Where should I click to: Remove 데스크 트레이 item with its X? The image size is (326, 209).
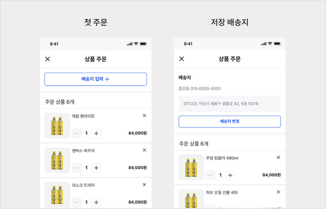coord(144,184)
